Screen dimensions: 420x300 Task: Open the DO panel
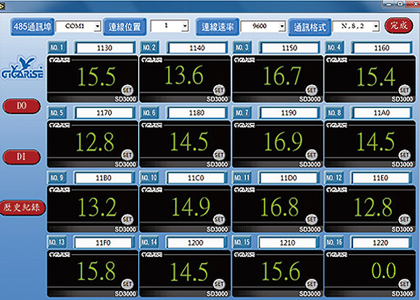point(22,106)
